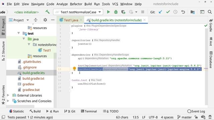Close the build.gradle.kts tab
Viewport: 214px width, 120px height.
click(144, 20)
